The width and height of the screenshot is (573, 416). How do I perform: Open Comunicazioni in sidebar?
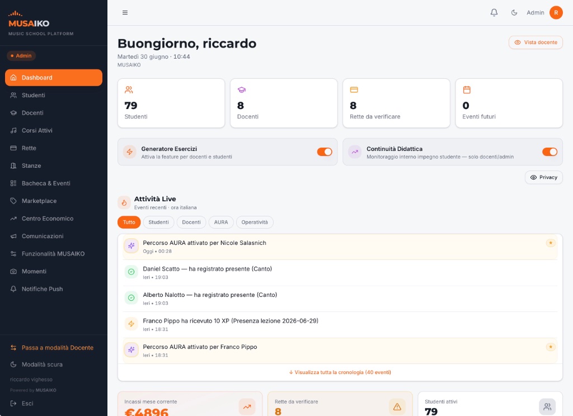pyautogui.click(x=54, y=237)
